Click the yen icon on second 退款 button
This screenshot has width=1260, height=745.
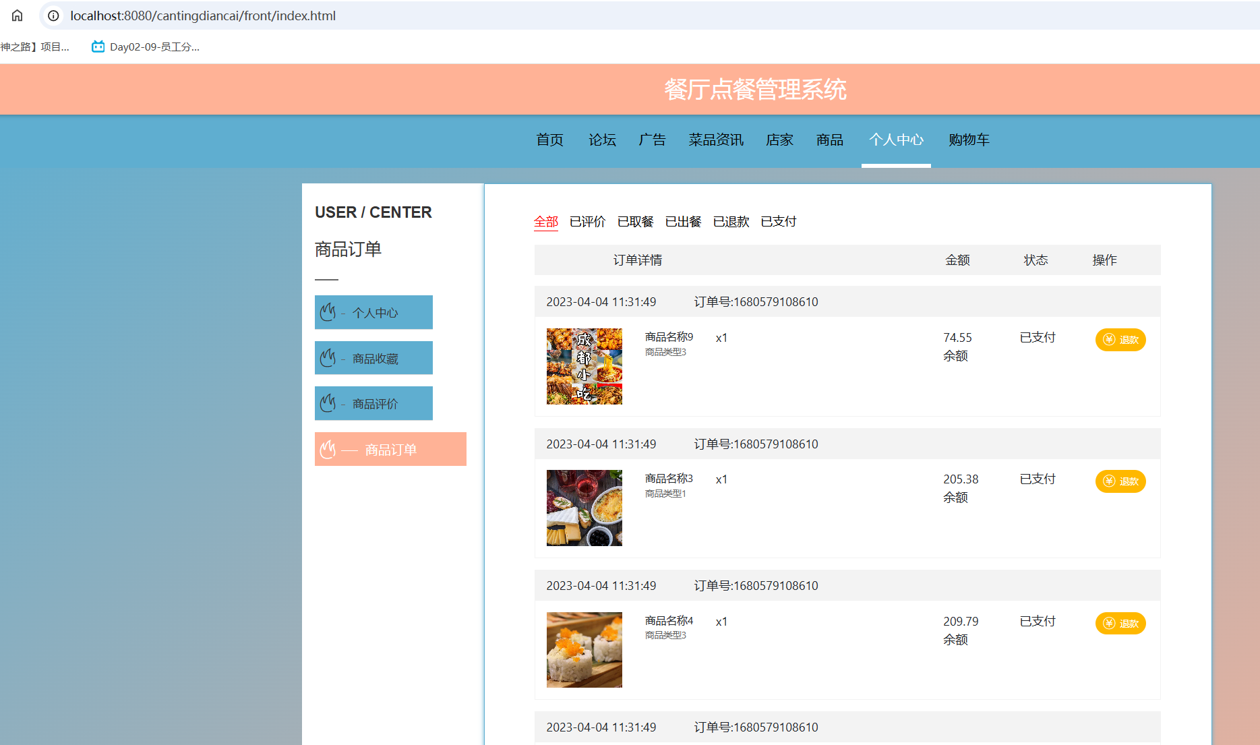1108,481
